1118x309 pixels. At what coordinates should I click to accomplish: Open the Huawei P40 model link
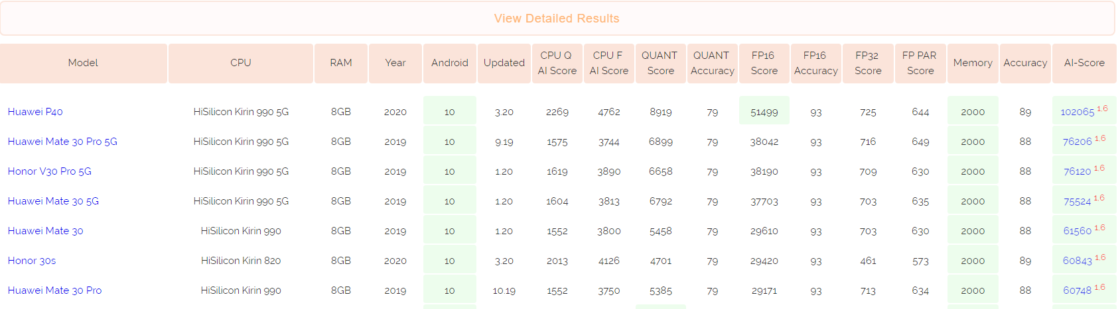point(35,112)
